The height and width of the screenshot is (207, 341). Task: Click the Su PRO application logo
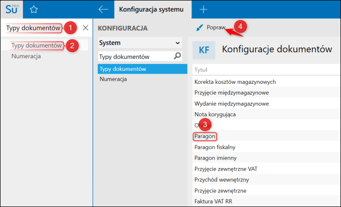(x=11, y=9)
